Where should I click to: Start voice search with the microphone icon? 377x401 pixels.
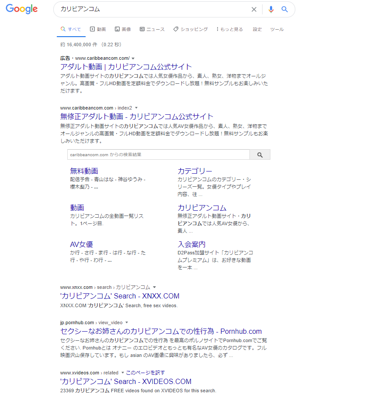click(x=271, y=10)
